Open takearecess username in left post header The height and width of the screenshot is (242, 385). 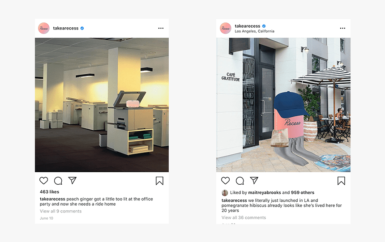[66, 28]
